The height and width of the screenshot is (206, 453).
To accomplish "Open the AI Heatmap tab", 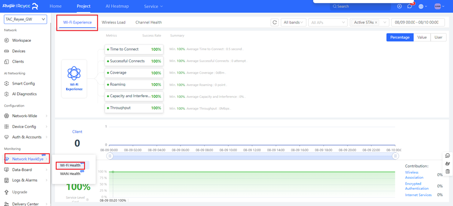I will (x=117, y=6).
